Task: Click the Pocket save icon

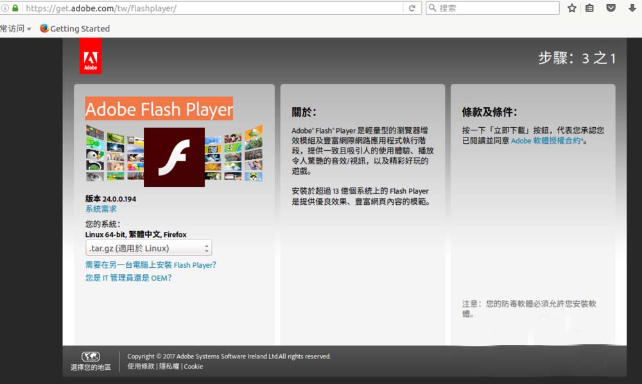Action: tap(611, 8)
